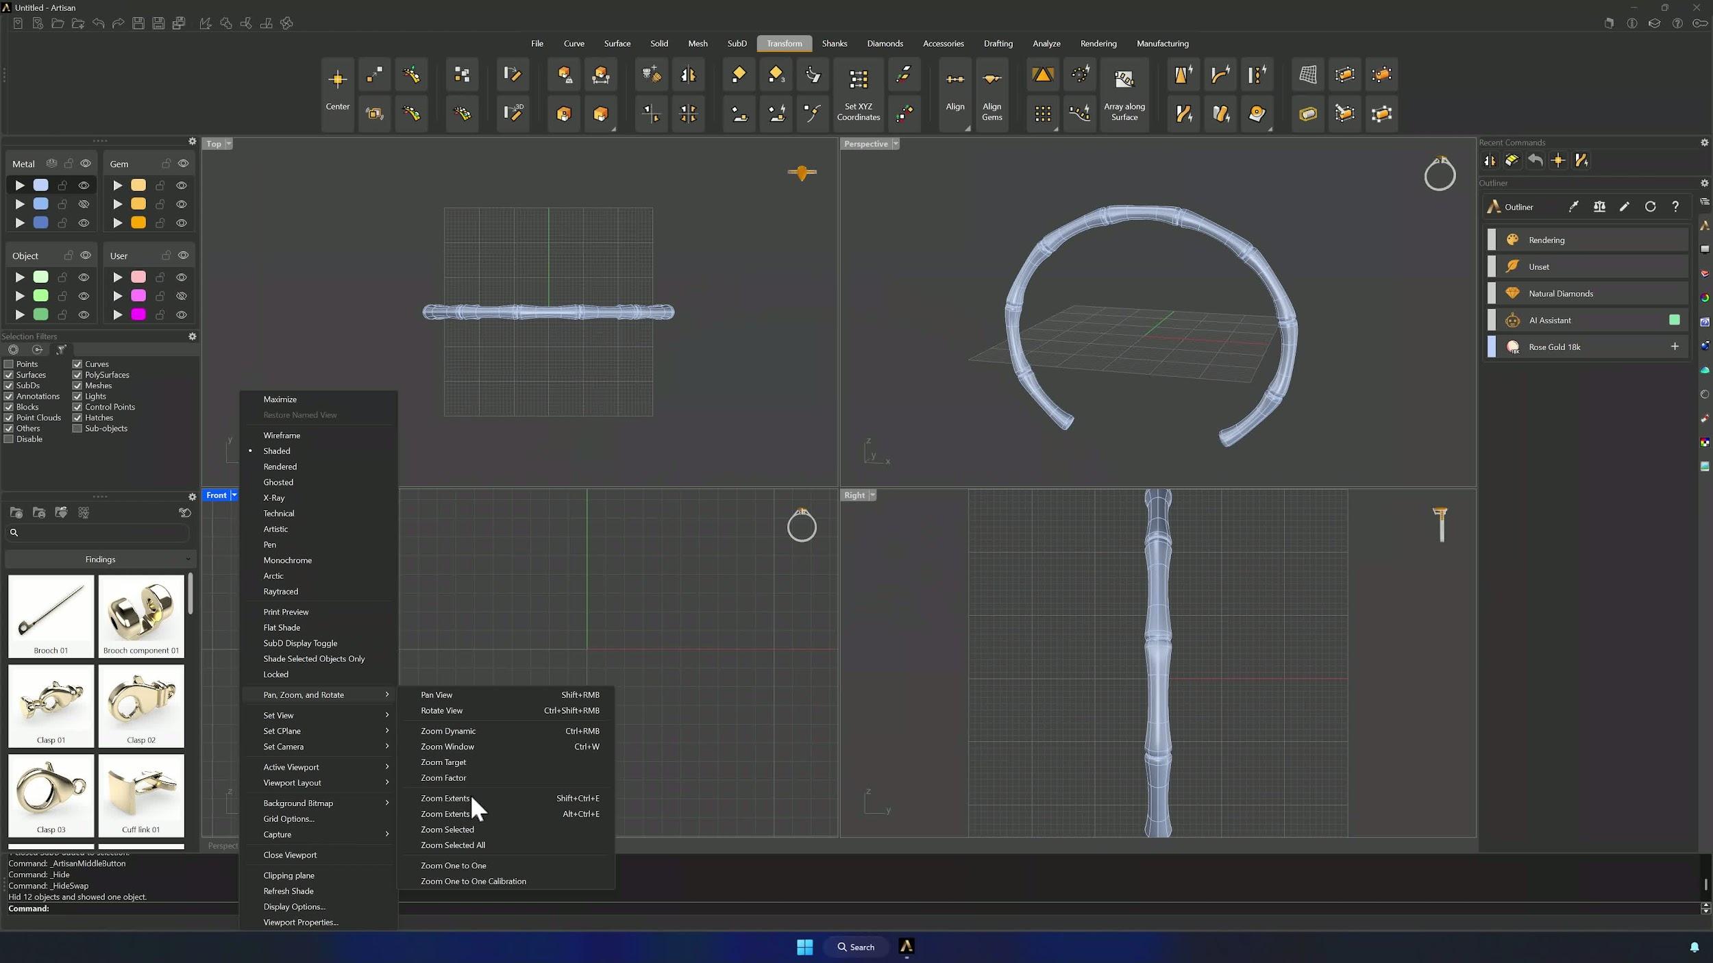Screen dimensions: 1713x963
Task: Click the eraser icon in Recent Commands
Action: tap(1512, 160)
